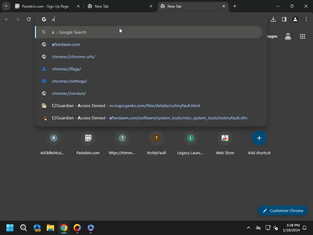Viewport: 313px width, 235px height.
Task: Open the tab search dropdown arrow
Action: (6, 6)
